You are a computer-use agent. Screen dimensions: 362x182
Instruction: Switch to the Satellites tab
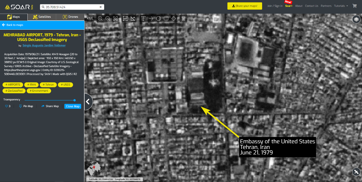click(42, 17)
